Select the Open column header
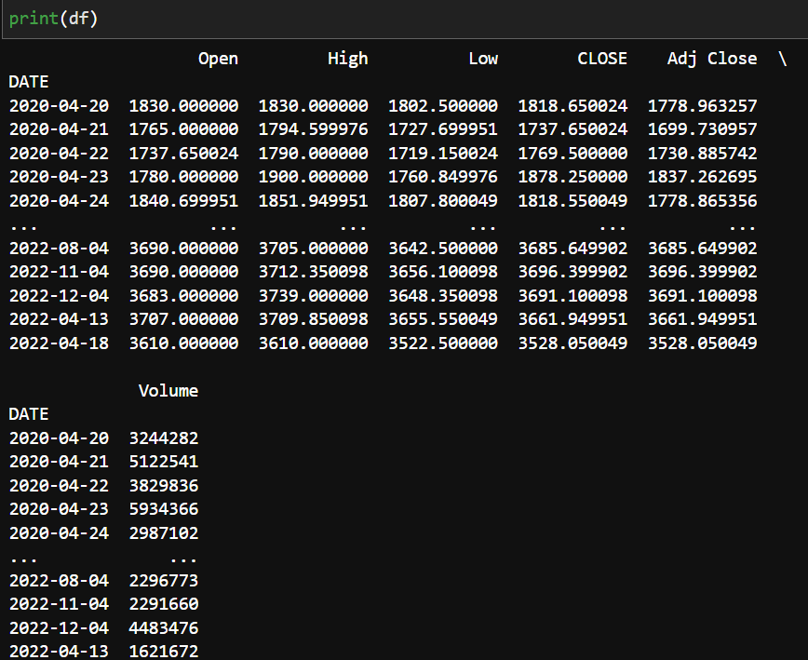Screen dimensions: 808x660 tap(217, 58)
